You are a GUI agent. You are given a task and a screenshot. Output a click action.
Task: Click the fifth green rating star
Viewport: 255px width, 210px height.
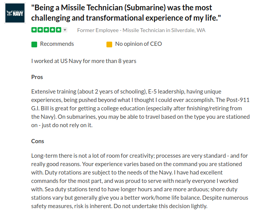(x=58, y=30)
